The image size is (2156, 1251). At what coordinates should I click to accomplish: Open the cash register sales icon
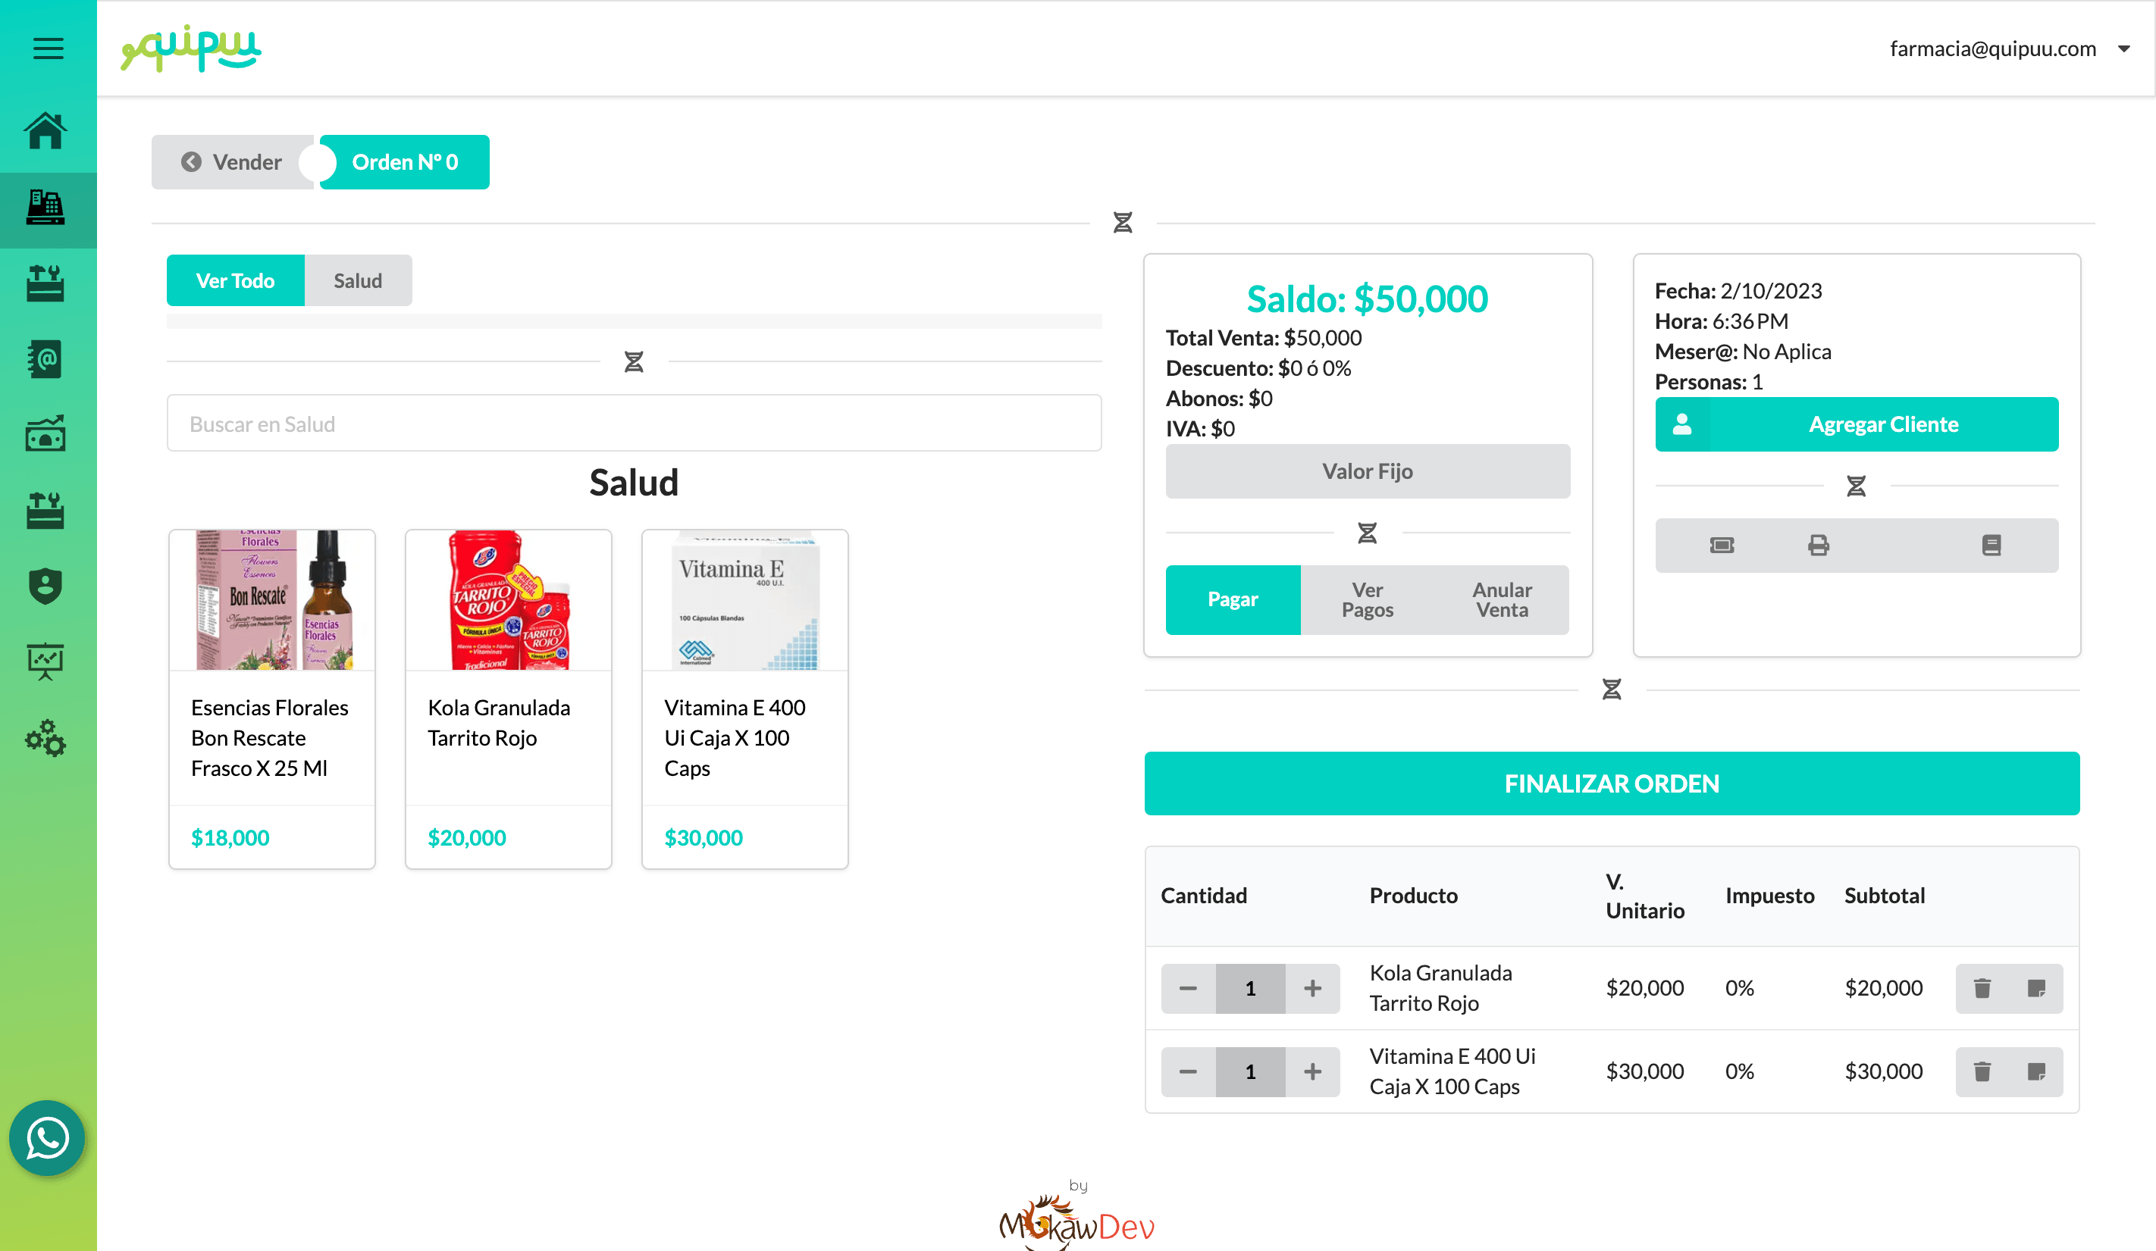pyautogui.click(x=45, y=208)
